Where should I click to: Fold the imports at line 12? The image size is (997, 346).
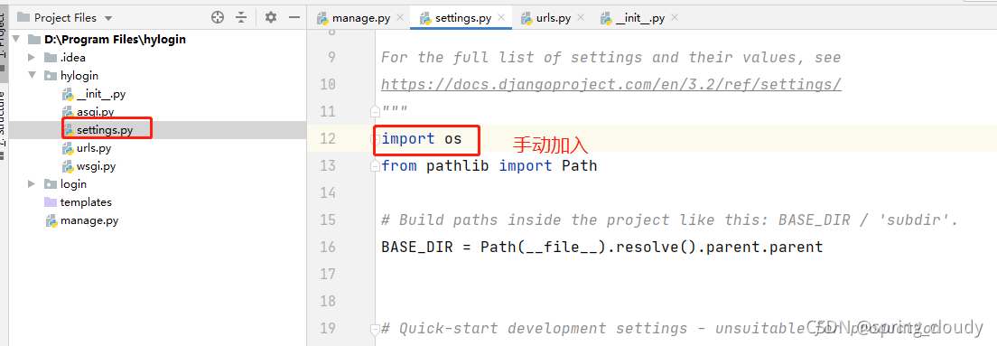tap(375, 138)
